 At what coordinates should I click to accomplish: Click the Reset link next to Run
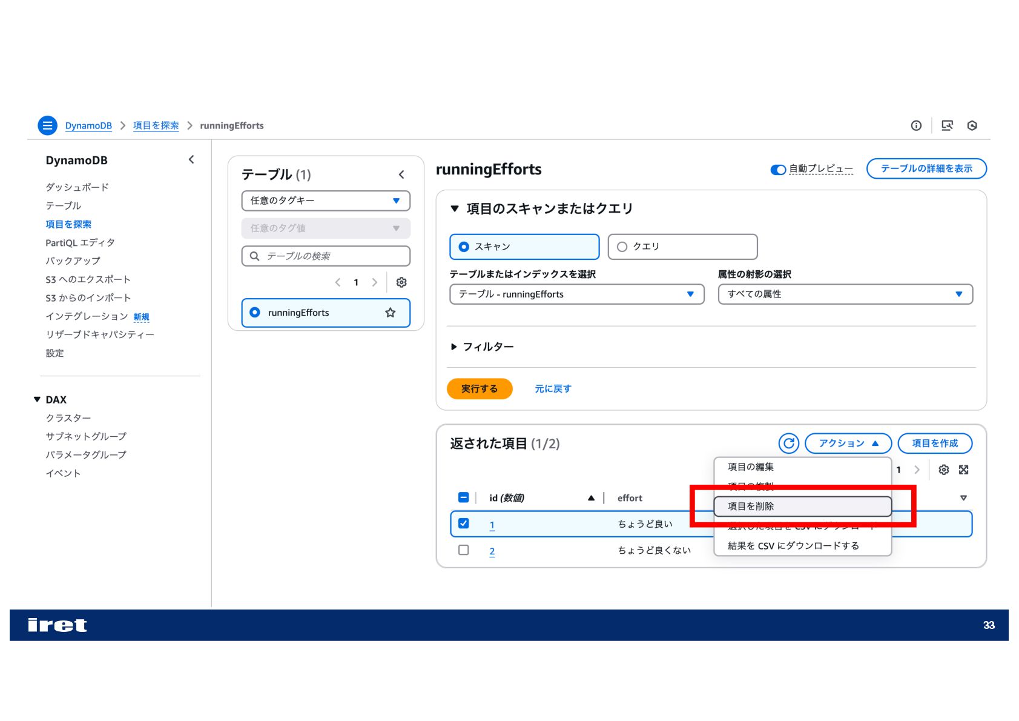[x=553, y=389]
